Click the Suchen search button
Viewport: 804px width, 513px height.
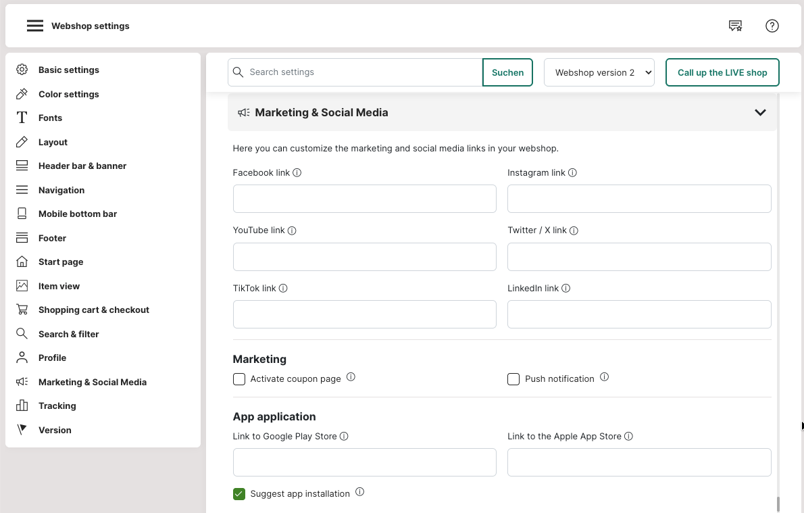[507, 72]
